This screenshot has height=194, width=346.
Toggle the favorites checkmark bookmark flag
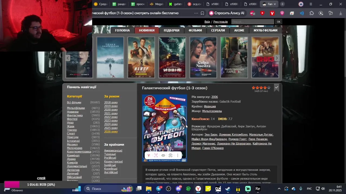pos(277,88)
